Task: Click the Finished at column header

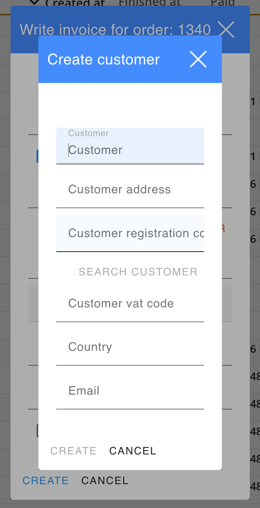Action: (150, 3)
